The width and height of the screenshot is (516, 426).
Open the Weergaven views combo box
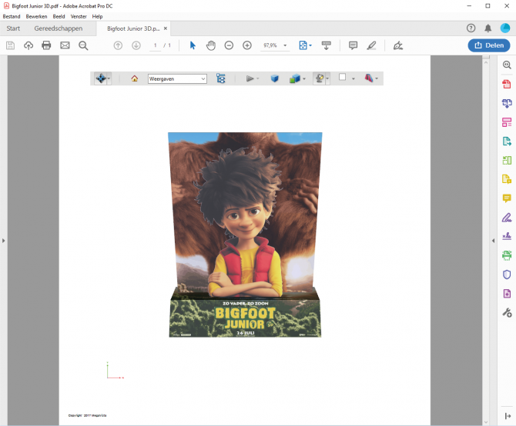coord(177,79)
